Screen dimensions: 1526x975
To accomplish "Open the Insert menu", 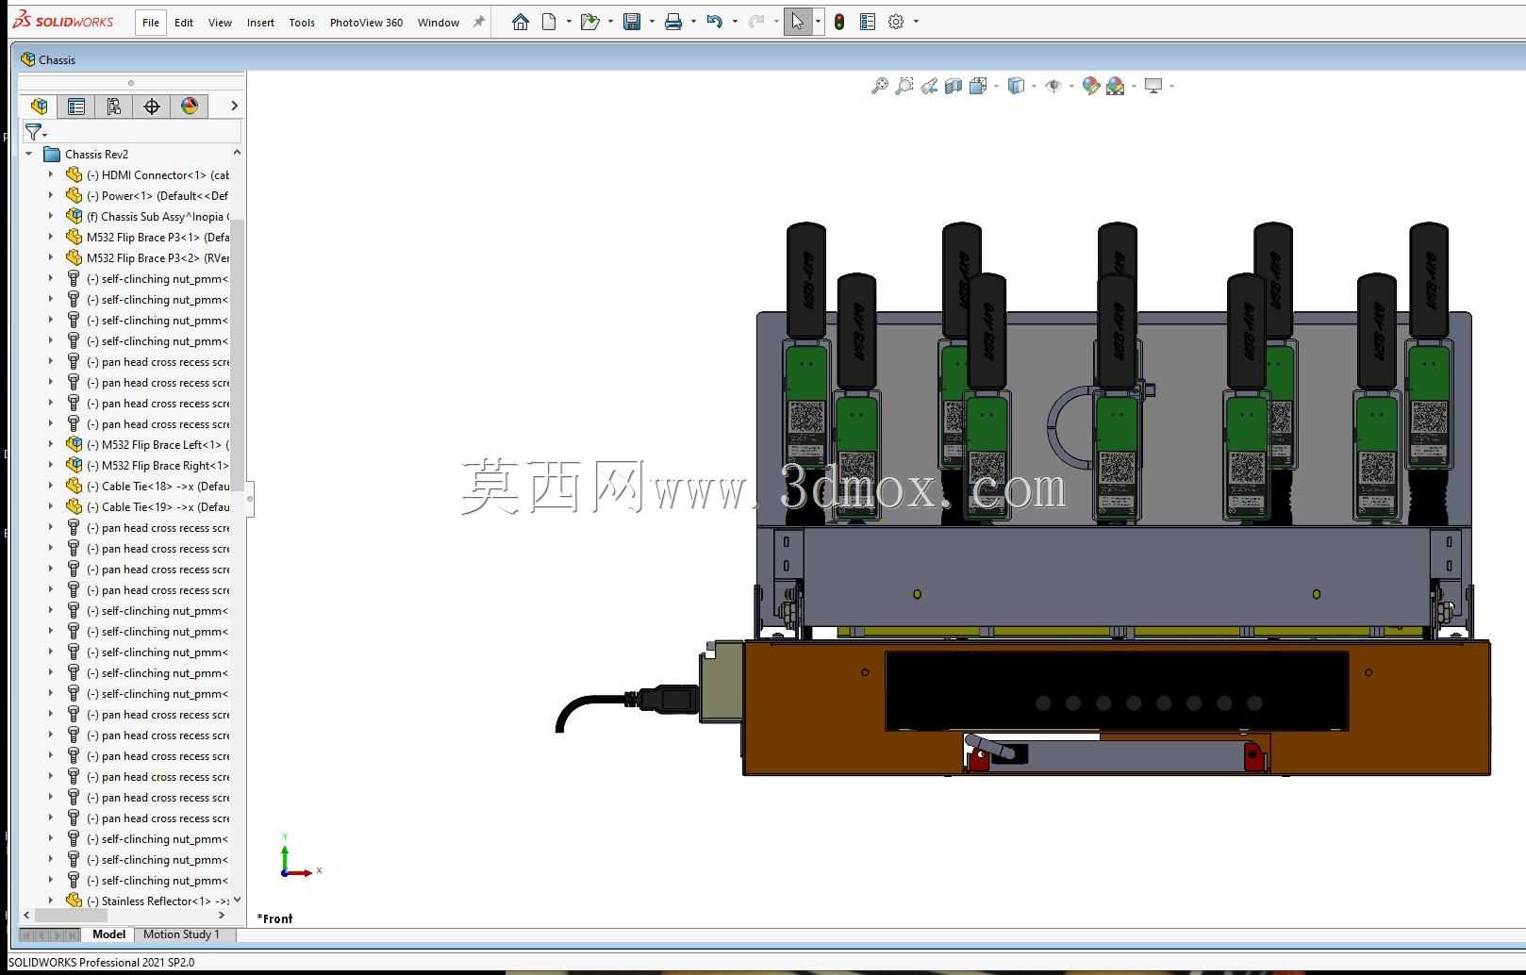I will pos(260,22).
